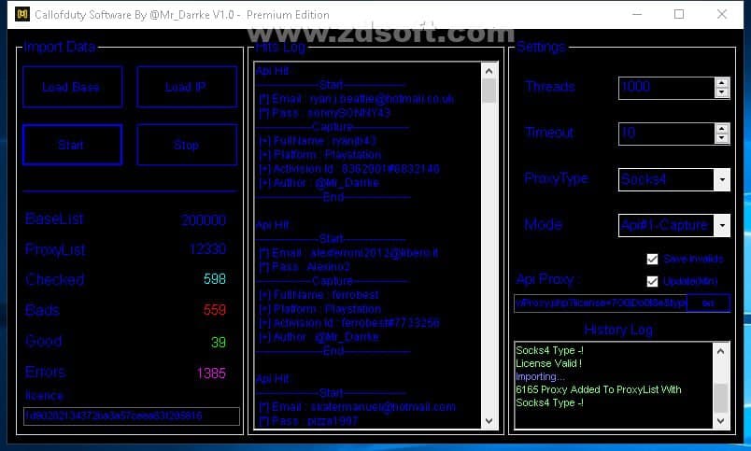Increase Threads value with up arrow
This screenshot has width=751, height=451.
click(722, 83)
